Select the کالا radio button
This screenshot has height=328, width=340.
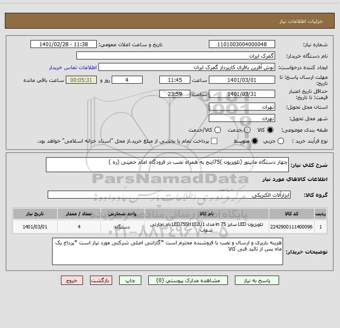tap(270, 130)
